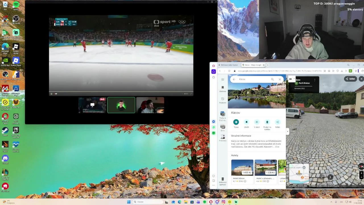The image size is (364, 205).
Task: Search nearby with the V okolí icon
Action: (257, 122)
